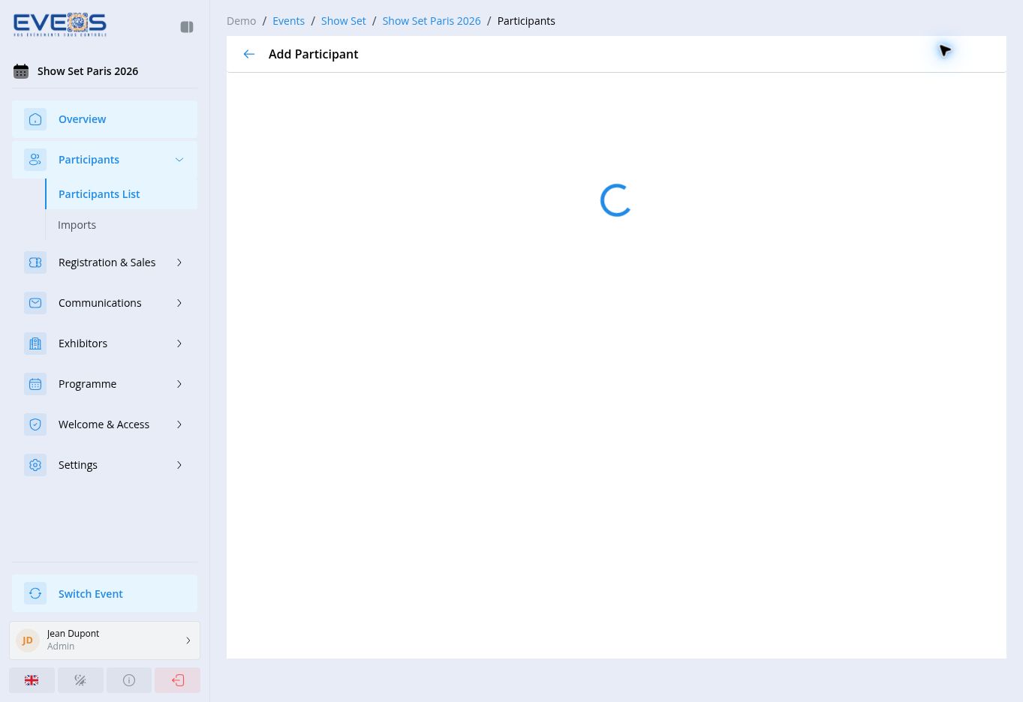Expand Registration & Sales section

(104, 262)
